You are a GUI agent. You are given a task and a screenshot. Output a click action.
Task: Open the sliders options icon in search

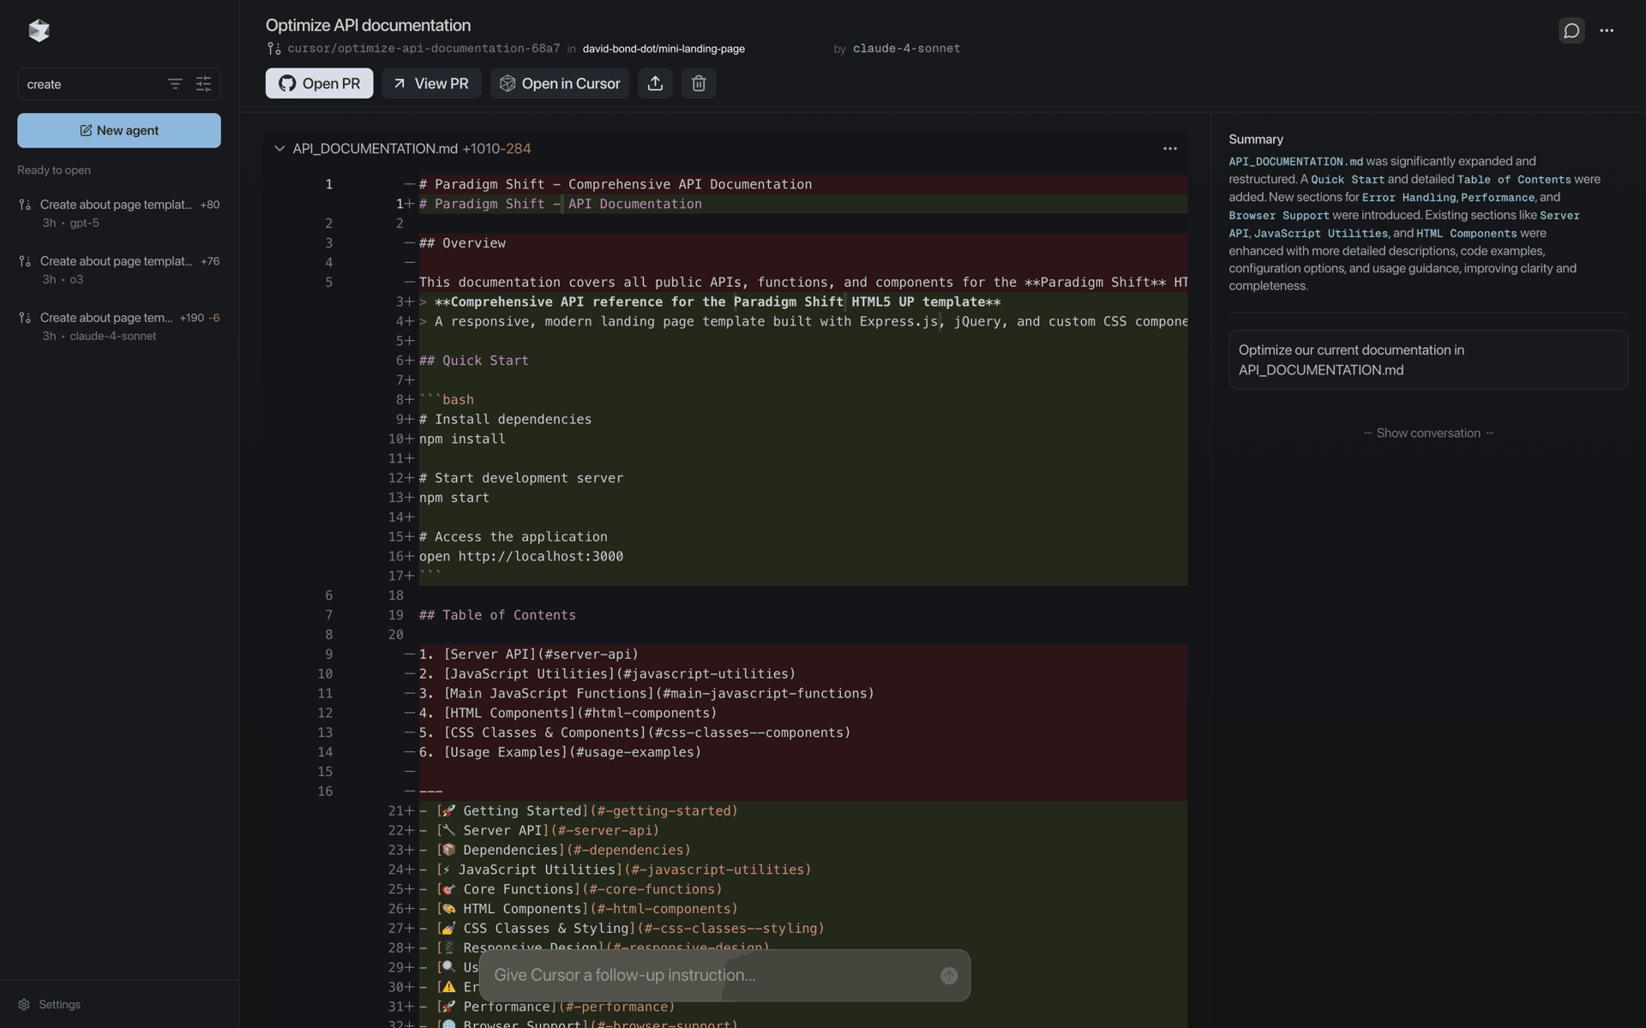[x=203, y=84]
